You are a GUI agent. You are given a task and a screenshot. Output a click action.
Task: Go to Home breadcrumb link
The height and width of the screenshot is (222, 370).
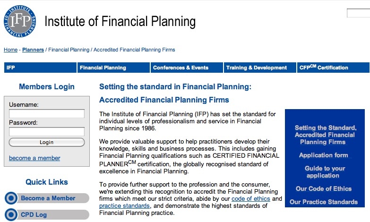(10, 50)
